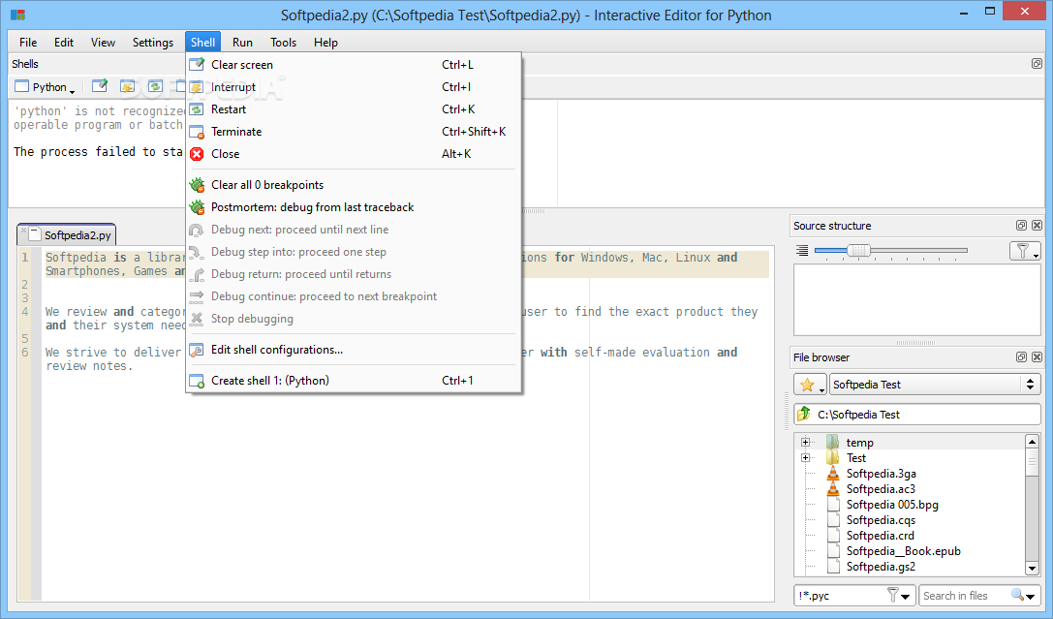Open the Run menu
Screen dimensions: 1053x619
(x=242, y=43)
